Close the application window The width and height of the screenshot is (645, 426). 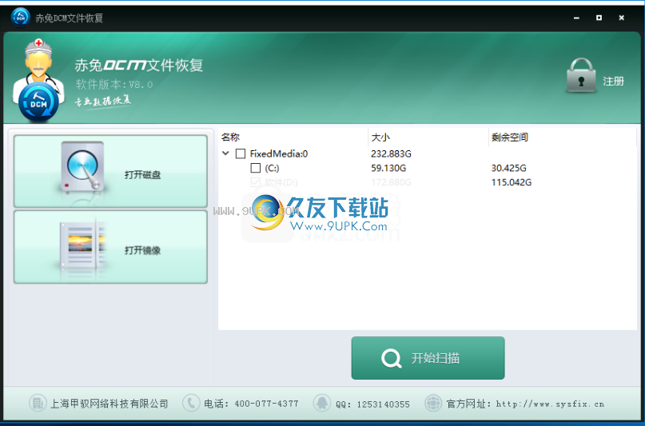pyautogui.click(x=622, y=18)
